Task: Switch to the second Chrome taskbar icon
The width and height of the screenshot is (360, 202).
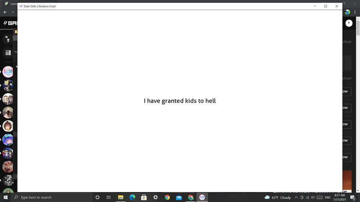Action: (x=190, y=197)
